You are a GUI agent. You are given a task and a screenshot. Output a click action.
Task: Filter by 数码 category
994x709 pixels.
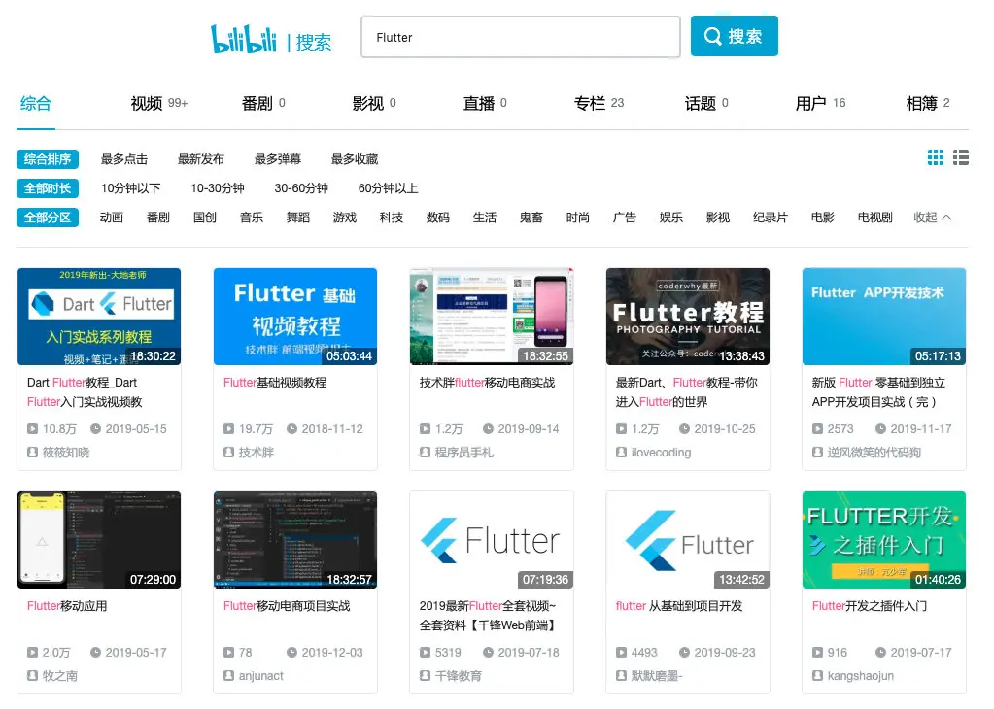click(x=438, y=218)
